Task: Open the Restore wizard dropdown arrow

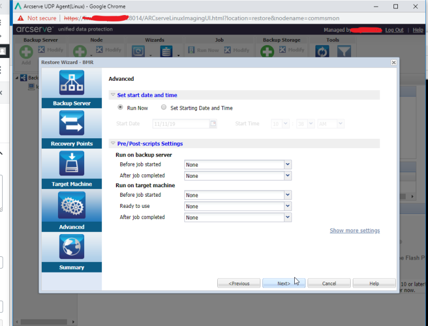Action: pyautogui.click(x=178, y=55)
